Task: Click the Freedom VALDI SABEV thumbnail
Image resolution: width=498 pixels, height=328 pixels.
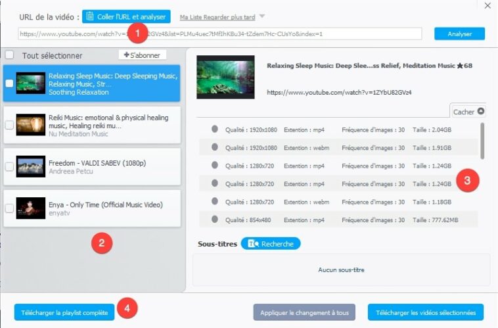Action: pos(30,166)
